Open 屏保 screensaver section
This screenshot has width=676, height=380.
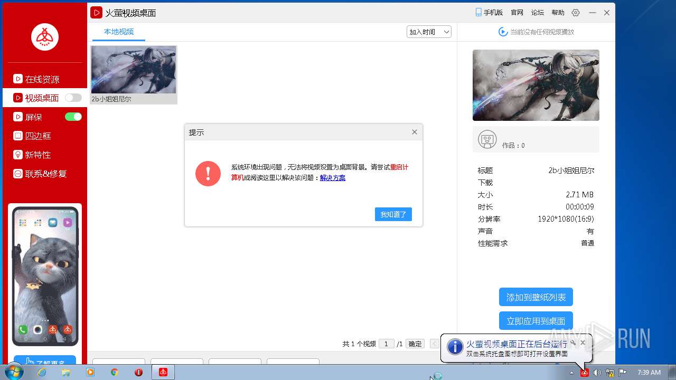(x=33, y=117)
